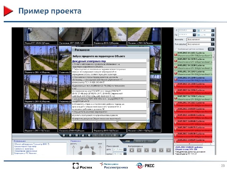Tilt the camera up with the PTZ up arrow
Image resolution: width=227 pixels, height=170 pixels.
(x=87, y=146)
